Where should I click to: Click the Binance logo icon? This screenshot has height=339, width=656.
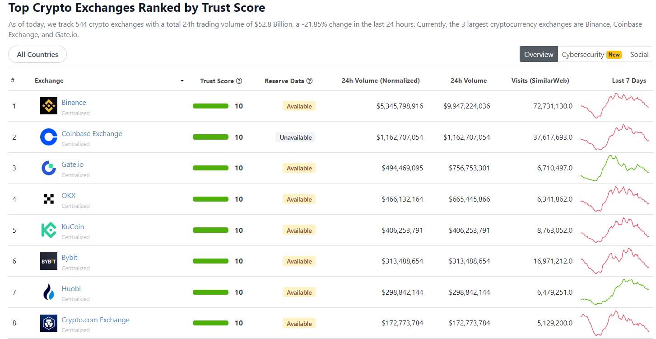click(x=49, y=106)
